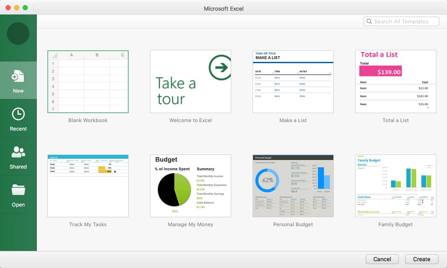Click the user account avatar circle

[18, 34]
